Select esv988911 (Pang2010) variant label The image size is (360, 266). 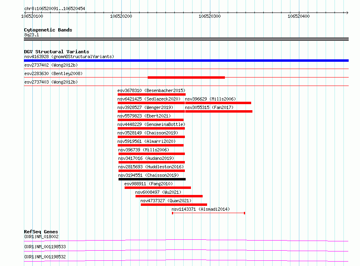148,184
